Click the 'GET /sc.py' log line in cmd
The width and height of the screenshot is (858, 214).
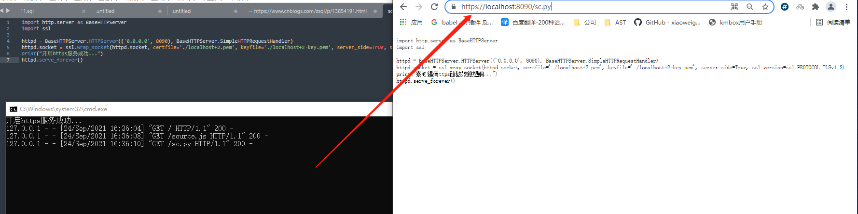point(129,144)
